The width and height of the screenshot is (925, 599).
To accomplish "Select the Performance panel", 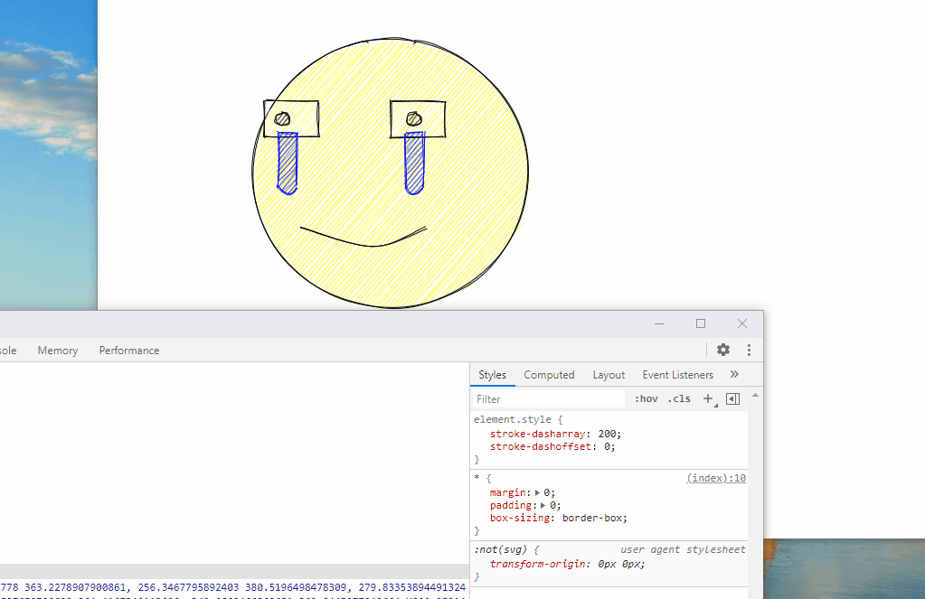I will pyautogui.click(x=128, y=350).
